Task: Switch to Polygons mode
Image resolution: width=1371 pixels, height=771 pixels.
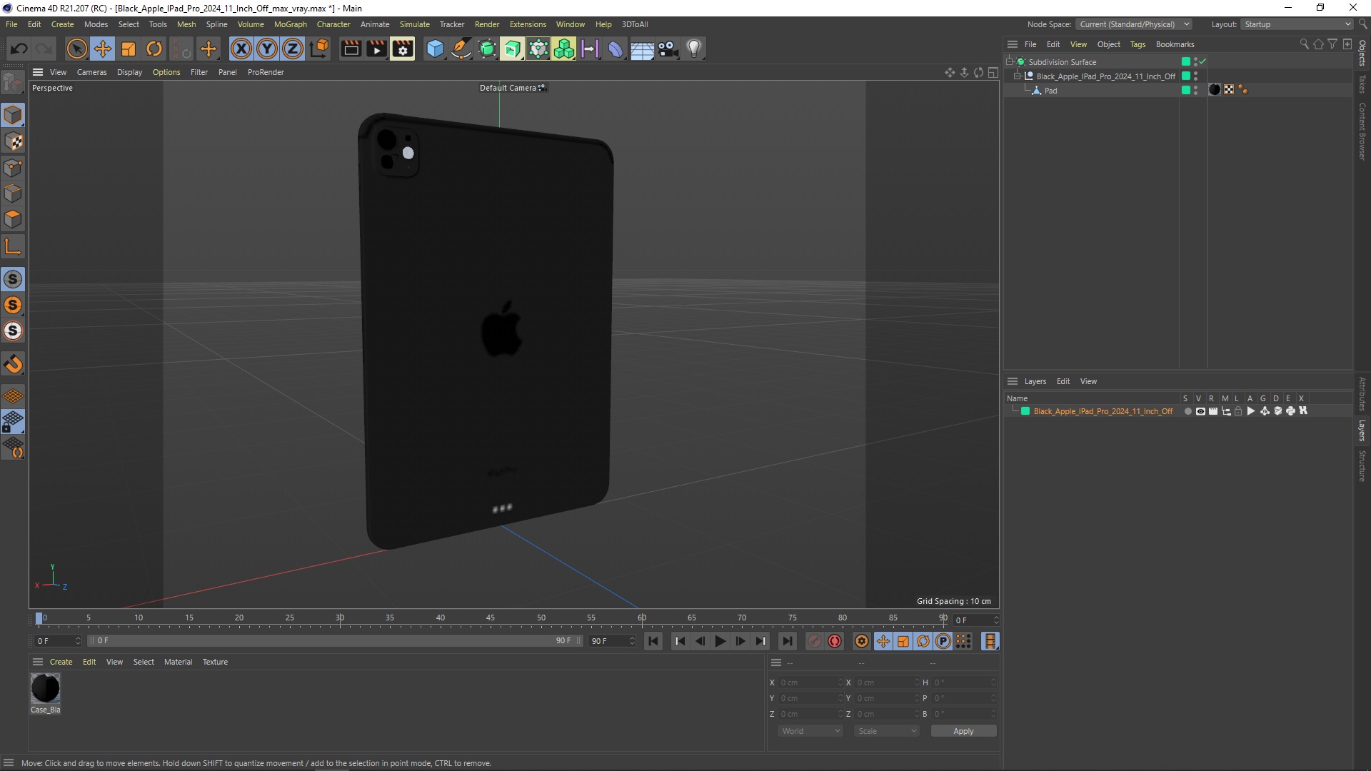Action: tap(13, 219)
